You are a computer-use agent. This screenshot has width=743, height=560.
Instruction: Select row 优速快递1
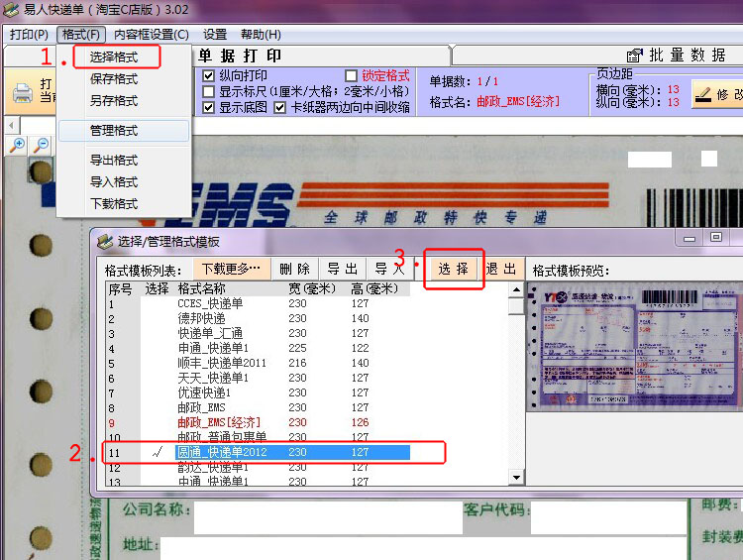coord(258,392)
